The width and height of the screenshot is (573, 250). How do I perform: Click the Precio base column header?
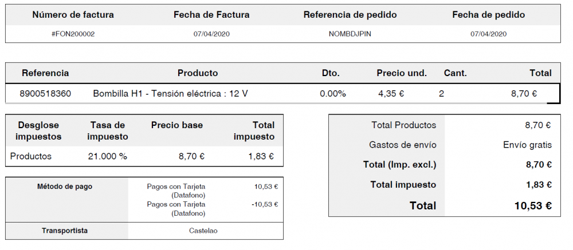[177, 125]
